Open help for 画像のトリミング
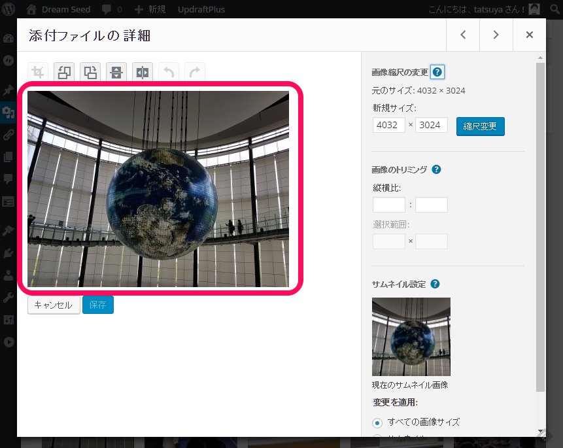 (436, 169)
